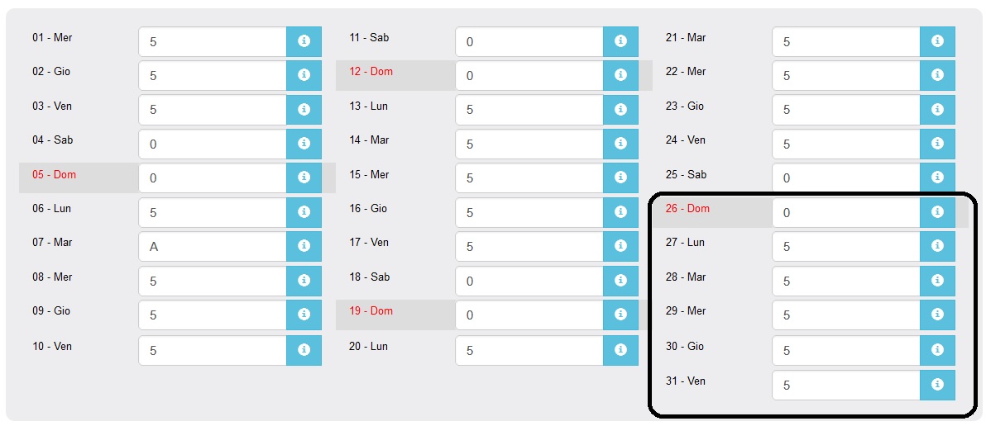This screenshot has width=986, height=426.
Task: Show info for 26 - Dom
Action: tap(937, 212)
